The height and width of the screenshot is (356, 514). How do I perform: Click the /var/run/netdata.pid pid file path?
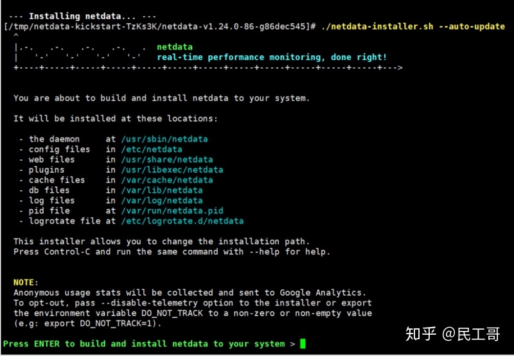[x=172, y=211]
